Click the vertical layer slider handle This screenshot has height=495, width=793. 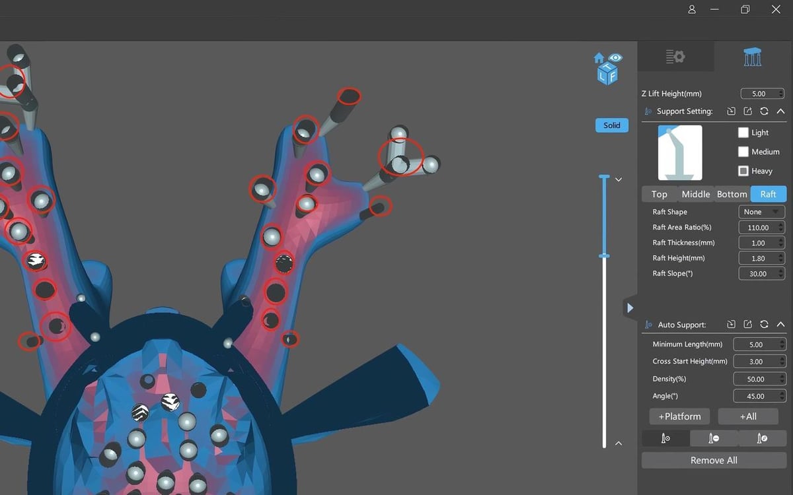(604, 255)
